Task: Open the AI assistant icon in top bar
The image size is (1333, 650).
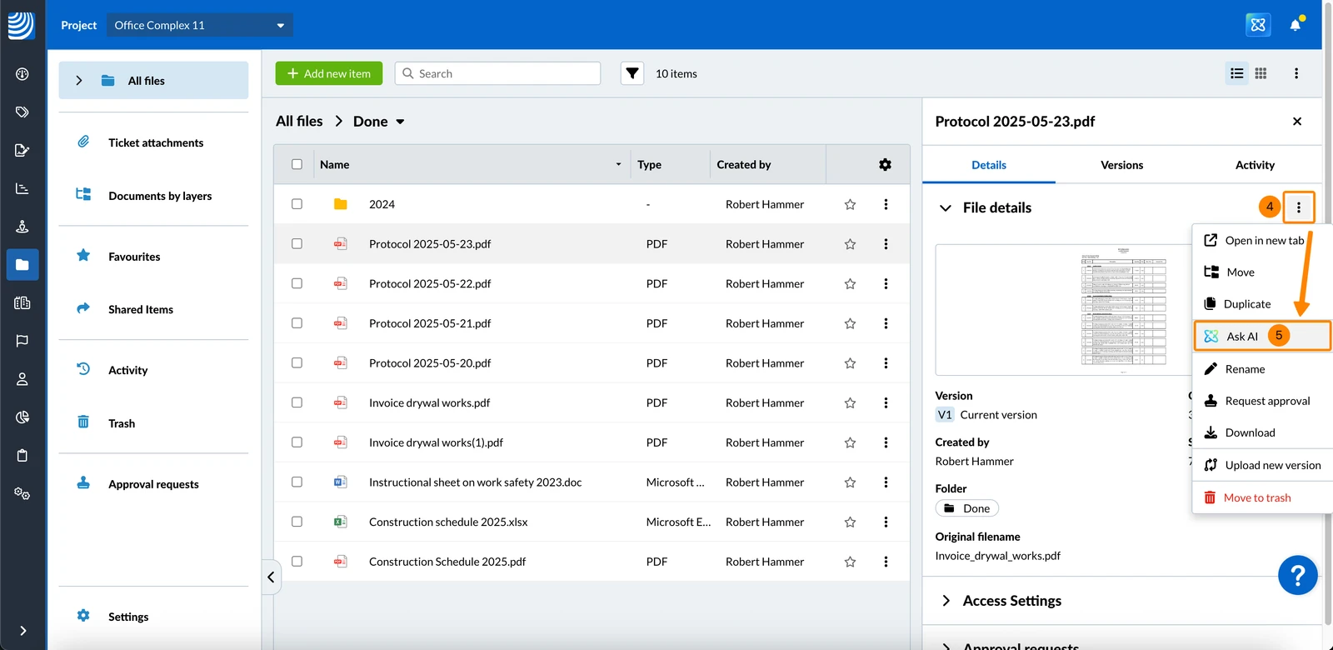Action: tap(1258, 25)
